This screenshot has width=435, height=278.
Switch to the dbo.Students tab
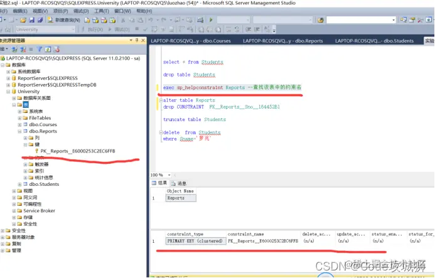(x=374, y=41)
